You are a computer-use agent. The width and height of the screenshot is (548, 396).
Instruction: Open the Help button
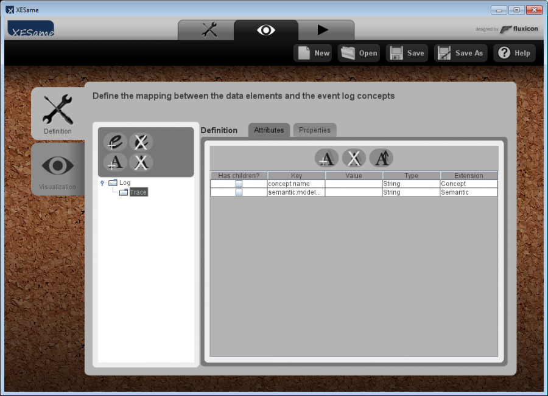(515, 53)
